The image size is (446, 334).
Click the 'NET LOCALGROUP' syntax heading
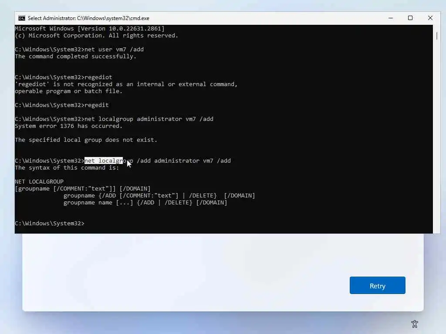click(x=39, y=182)
